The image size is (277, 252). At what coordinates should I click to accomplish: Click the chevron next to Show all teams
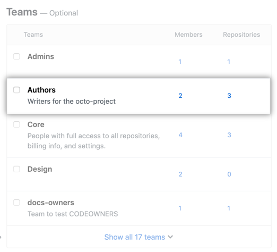click(170, 237)
